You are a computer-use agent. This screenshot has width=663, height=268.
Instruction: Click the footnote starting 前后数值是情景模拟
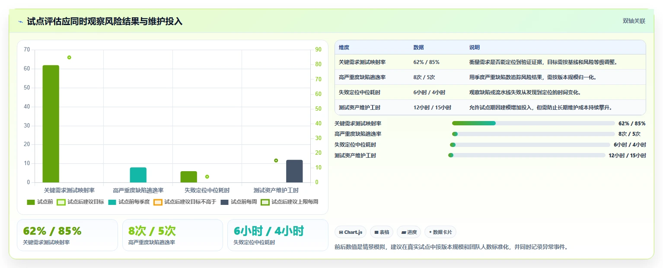point(451,247)
